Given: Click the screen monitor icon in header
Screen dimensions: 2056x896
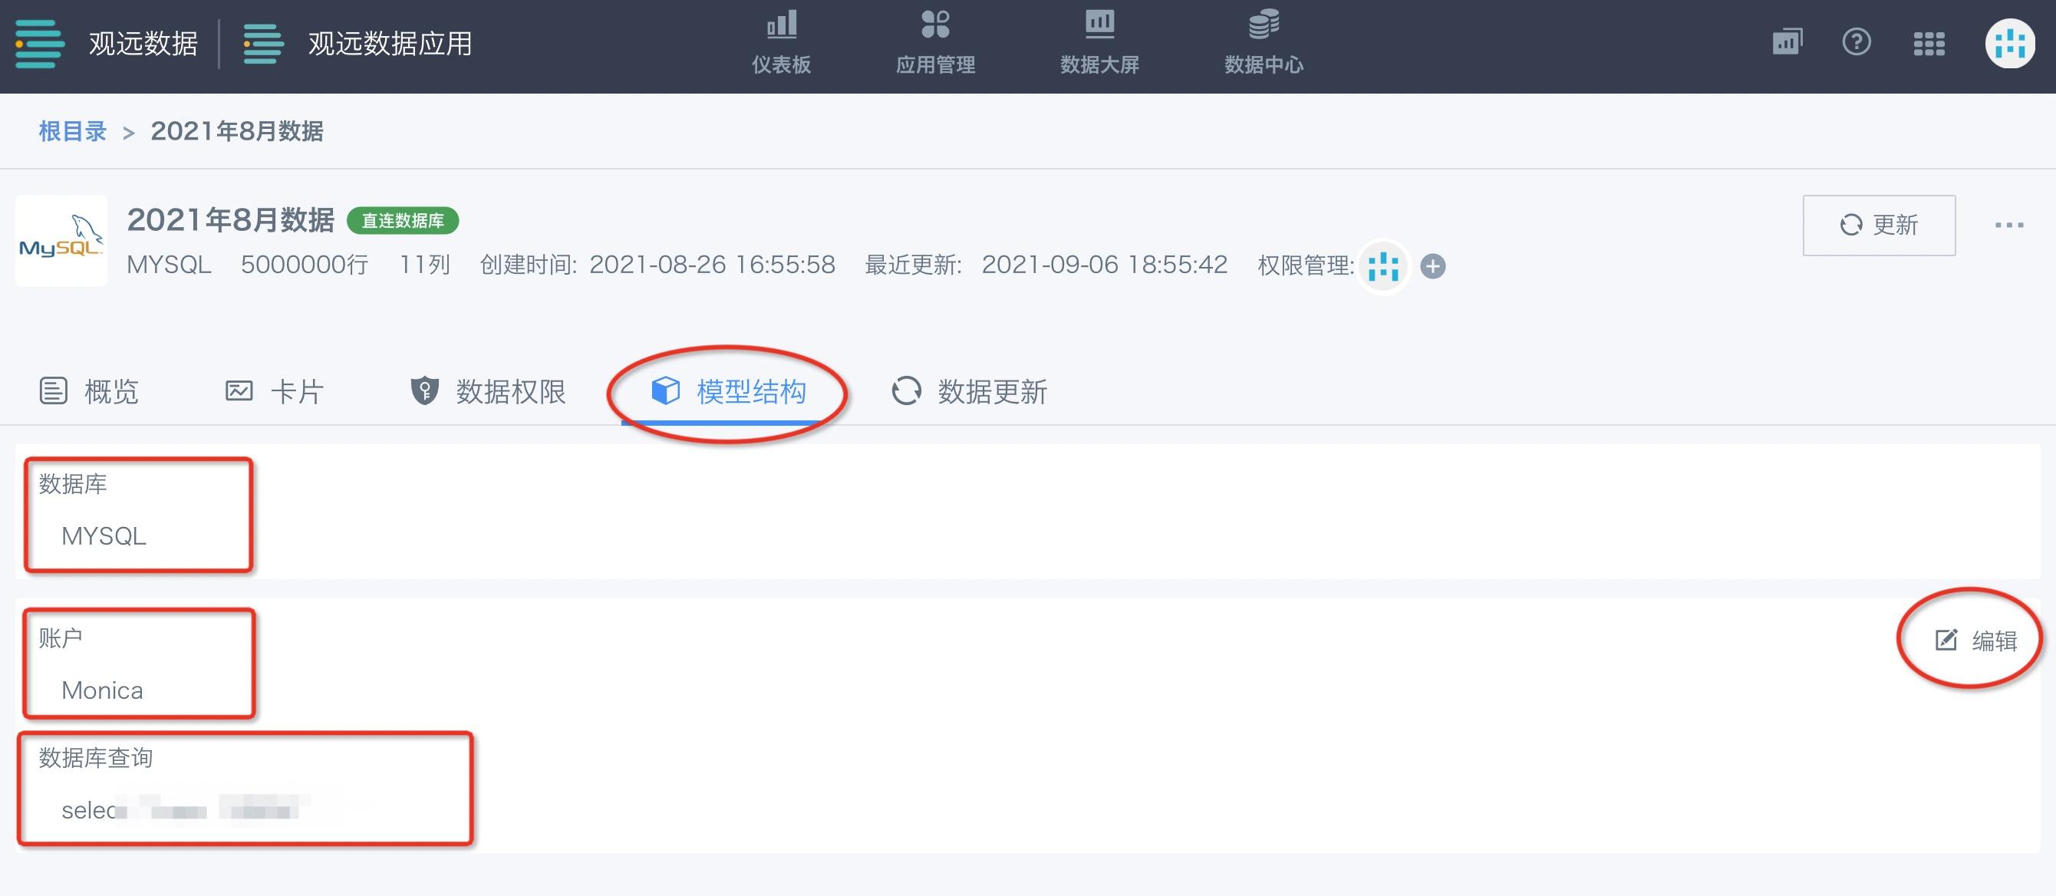Looking at the screenshot, I should point(1787,41).
